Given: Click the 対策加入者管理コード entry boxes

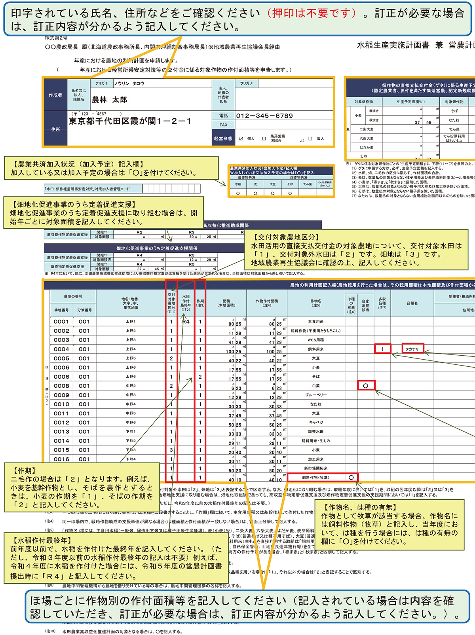Looking at the screenshot, I should coord(171,189).
